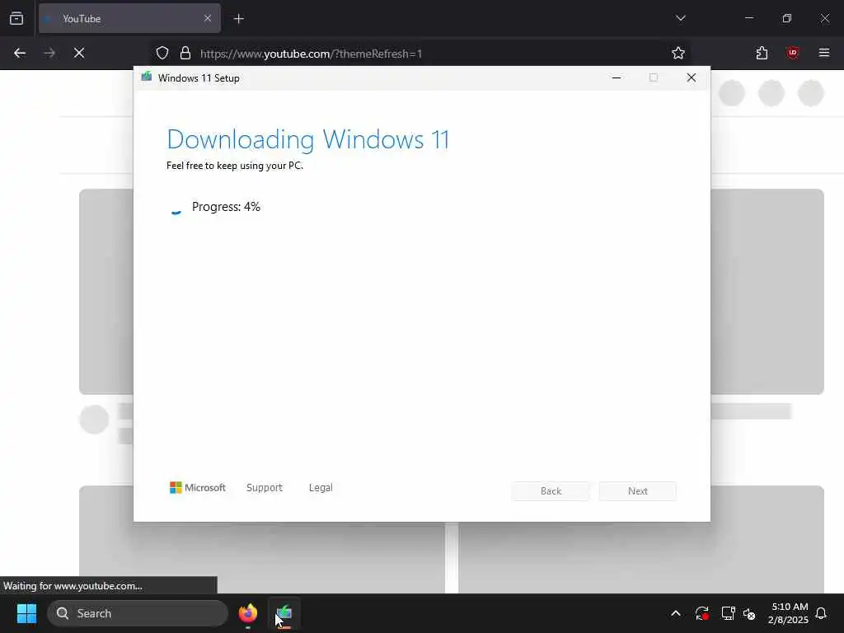
Task: Go forward one page in Firefox
Action: click(49, 54)
